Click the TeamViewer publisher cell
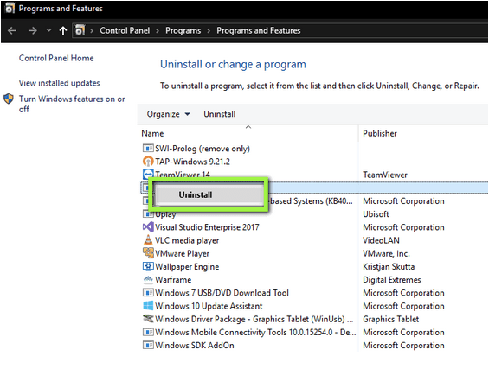The image size is (489, 369). coord(385,175)
